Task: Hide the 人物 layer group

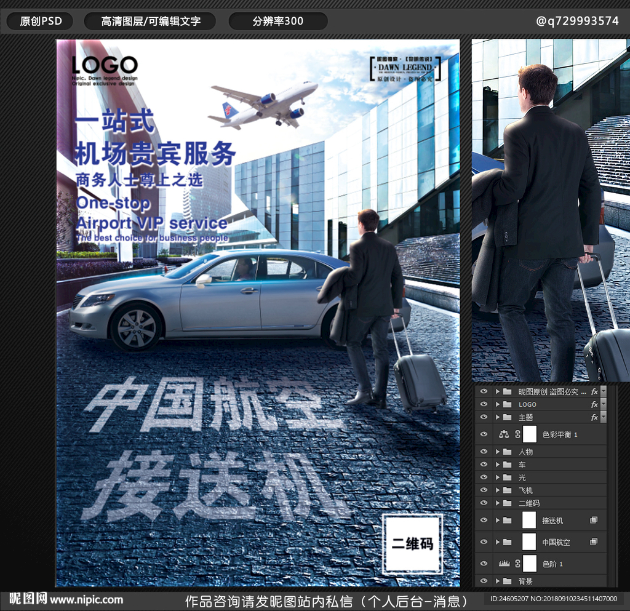Action: [x=484, y=452]
